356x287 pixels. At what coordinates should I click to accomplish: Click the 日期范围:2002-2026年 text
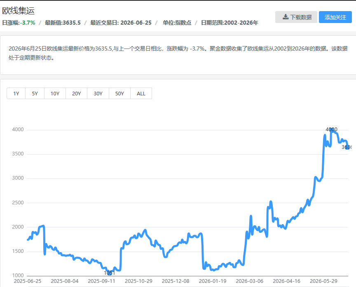(230, 23)
